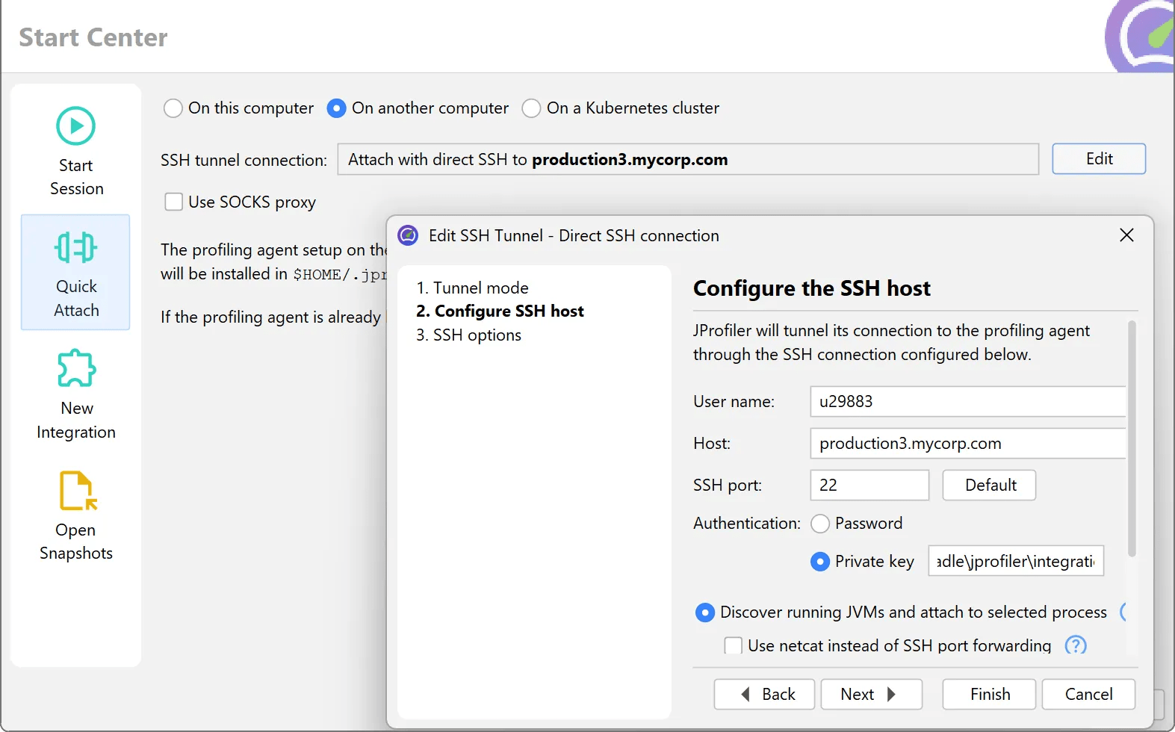
Task: Open the Start Session icon
Action: 76,125
